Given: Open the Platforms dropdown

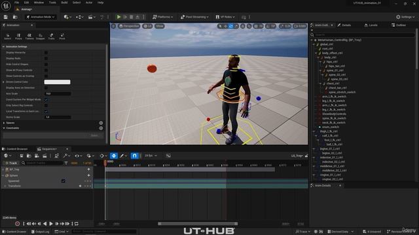Looking at the screenshot, I should pos(163,17).
